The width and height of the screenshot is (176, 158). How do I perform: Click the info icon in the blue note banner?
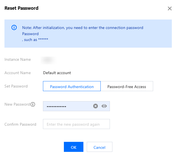pos(14,28)
